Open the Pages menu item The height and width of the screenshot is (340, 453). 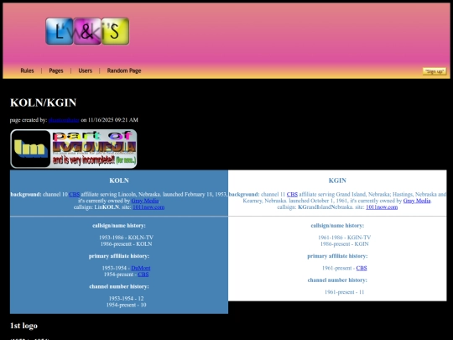[56, 71]
